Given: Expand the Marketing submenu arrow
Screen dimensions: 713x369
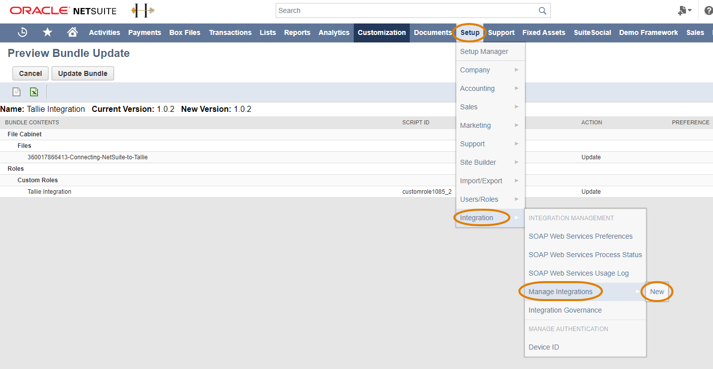Looking at the screenshot, I should [517, 125].
